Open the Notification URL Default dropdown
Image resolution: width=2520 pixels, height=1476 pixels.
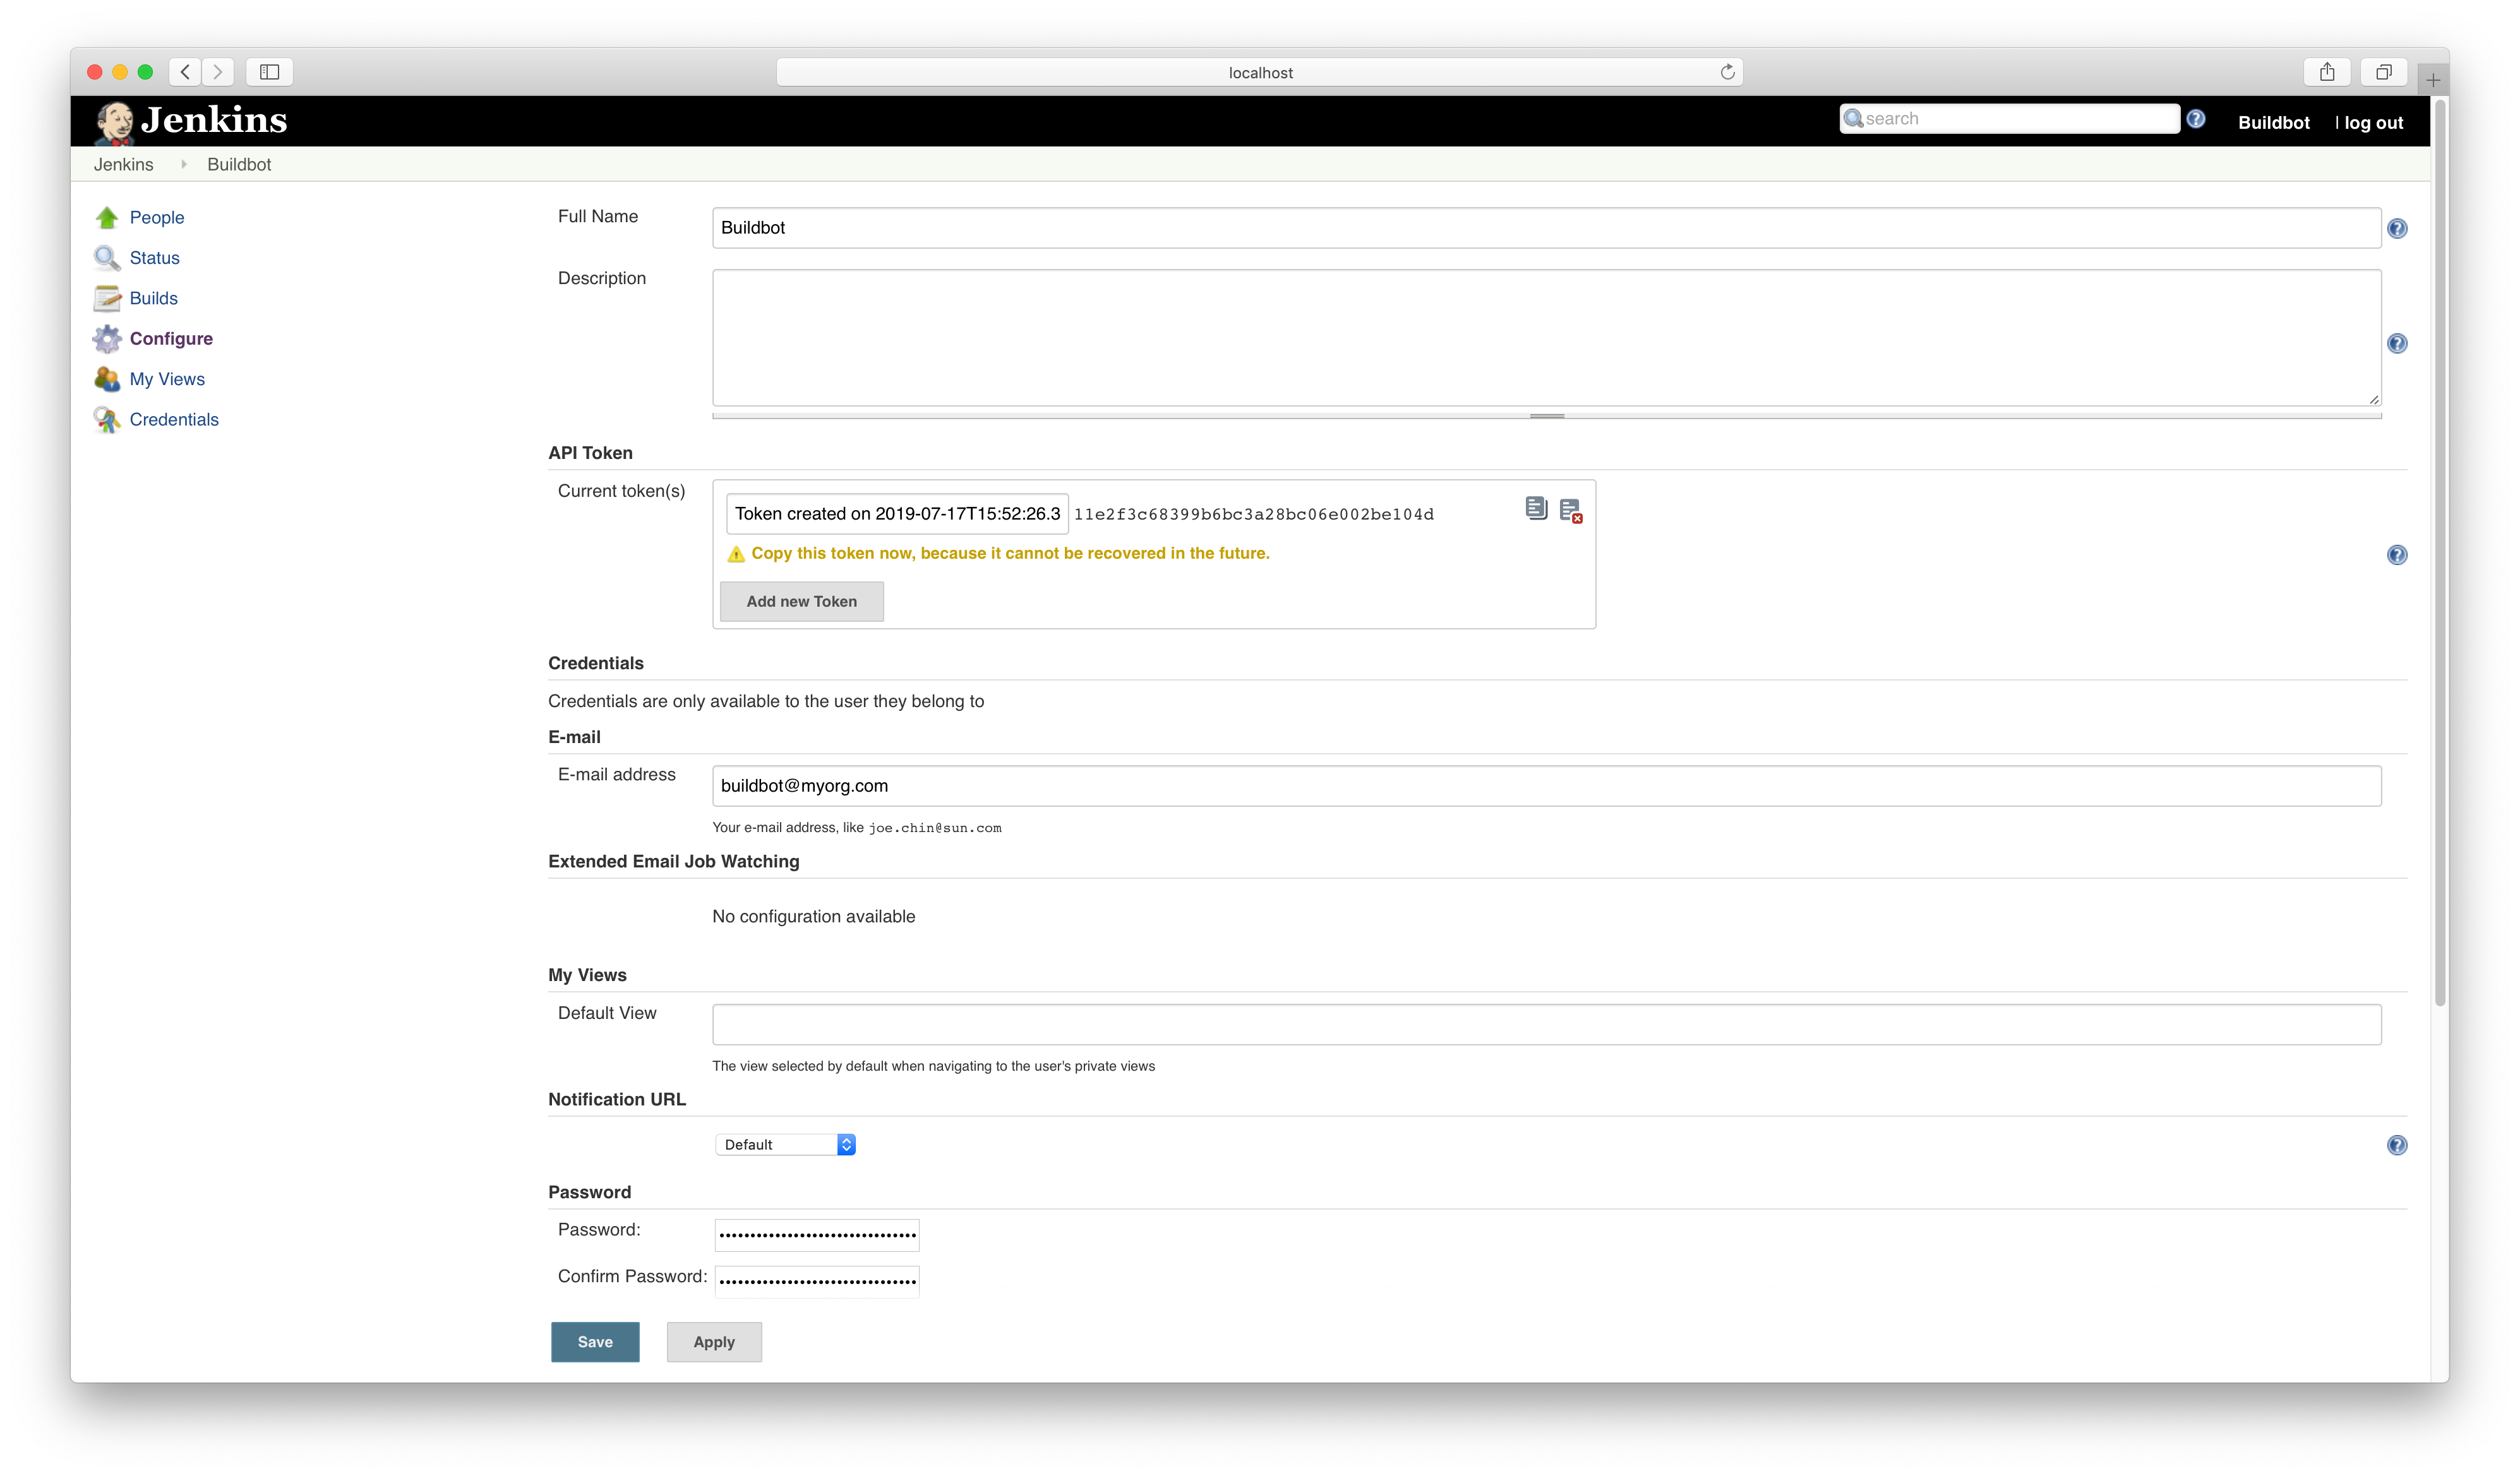(x=785, y=1145)
